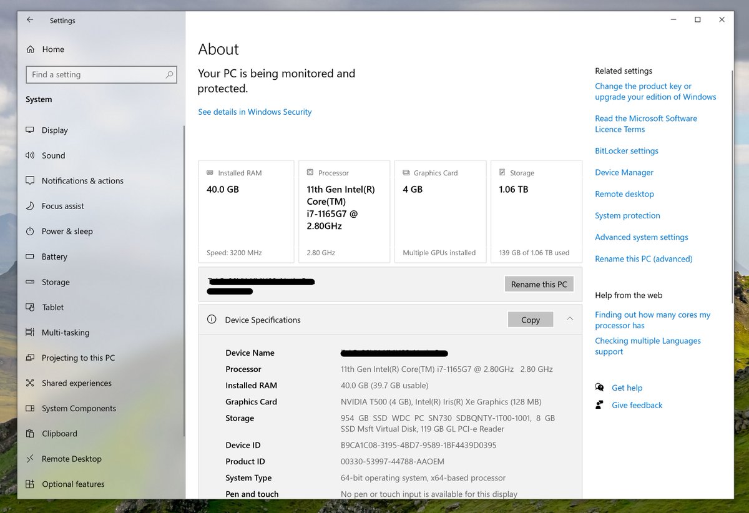
Task: Click the Get help chat icon
Action: 599,388
